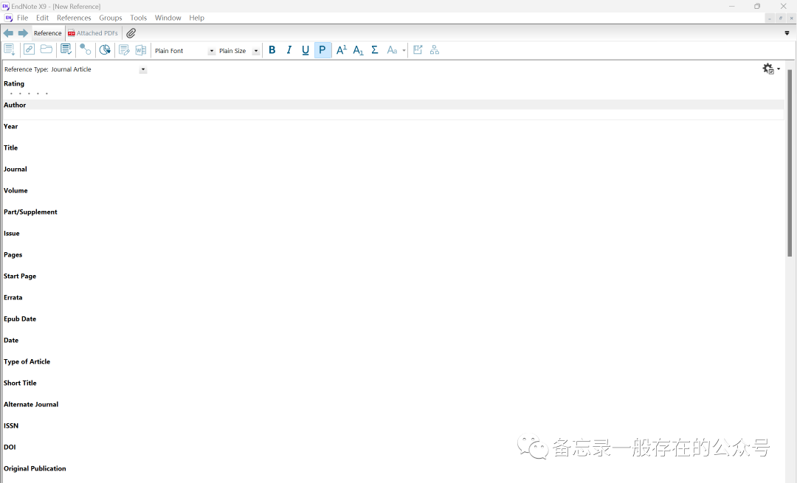
Task: Go to the previous reference with back arrow
Action: pyautogui.click(x=8, y=33)
